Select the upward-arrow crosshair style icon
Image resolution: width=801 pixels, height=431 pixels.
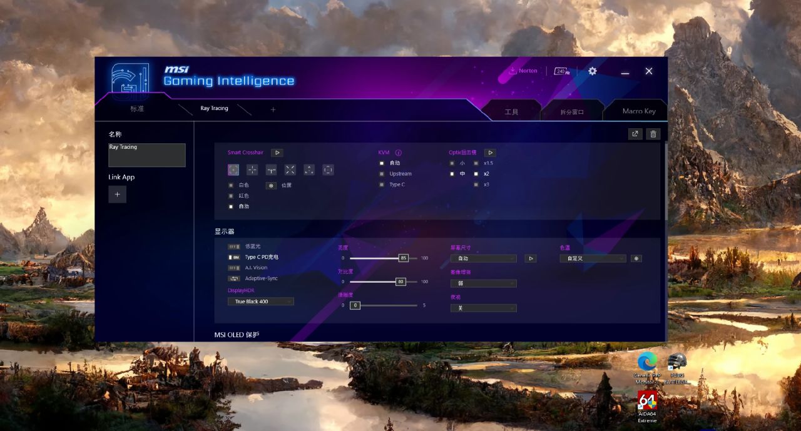click(309, 170)
